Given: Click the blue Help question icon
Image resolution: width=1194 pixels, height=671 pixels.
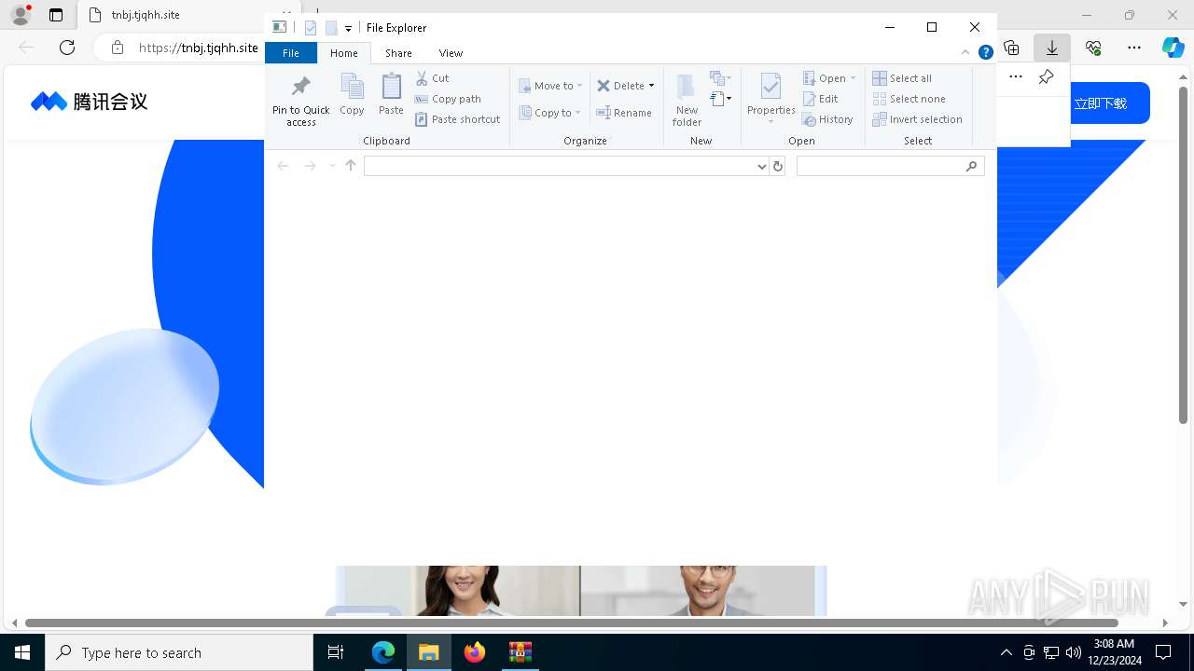Looking at the screenshot, I should 985,52.
